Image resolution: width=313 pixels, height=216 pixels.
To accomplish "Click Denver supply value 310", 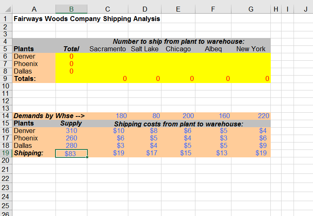I will [x=71, y=131].
